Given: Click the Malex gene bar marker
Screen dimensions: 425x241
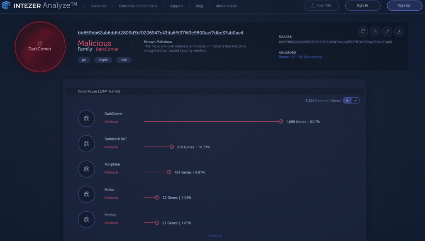Looking at the screenshot, I should (157, 198).
